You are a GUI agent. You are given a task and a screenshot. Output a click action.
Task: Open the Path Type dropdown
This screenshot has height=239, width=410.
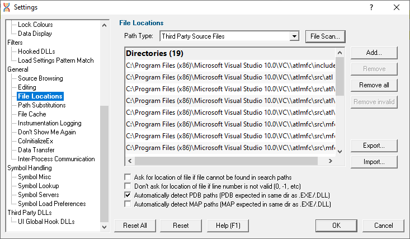pyautogui.click(x=294, y=36)
